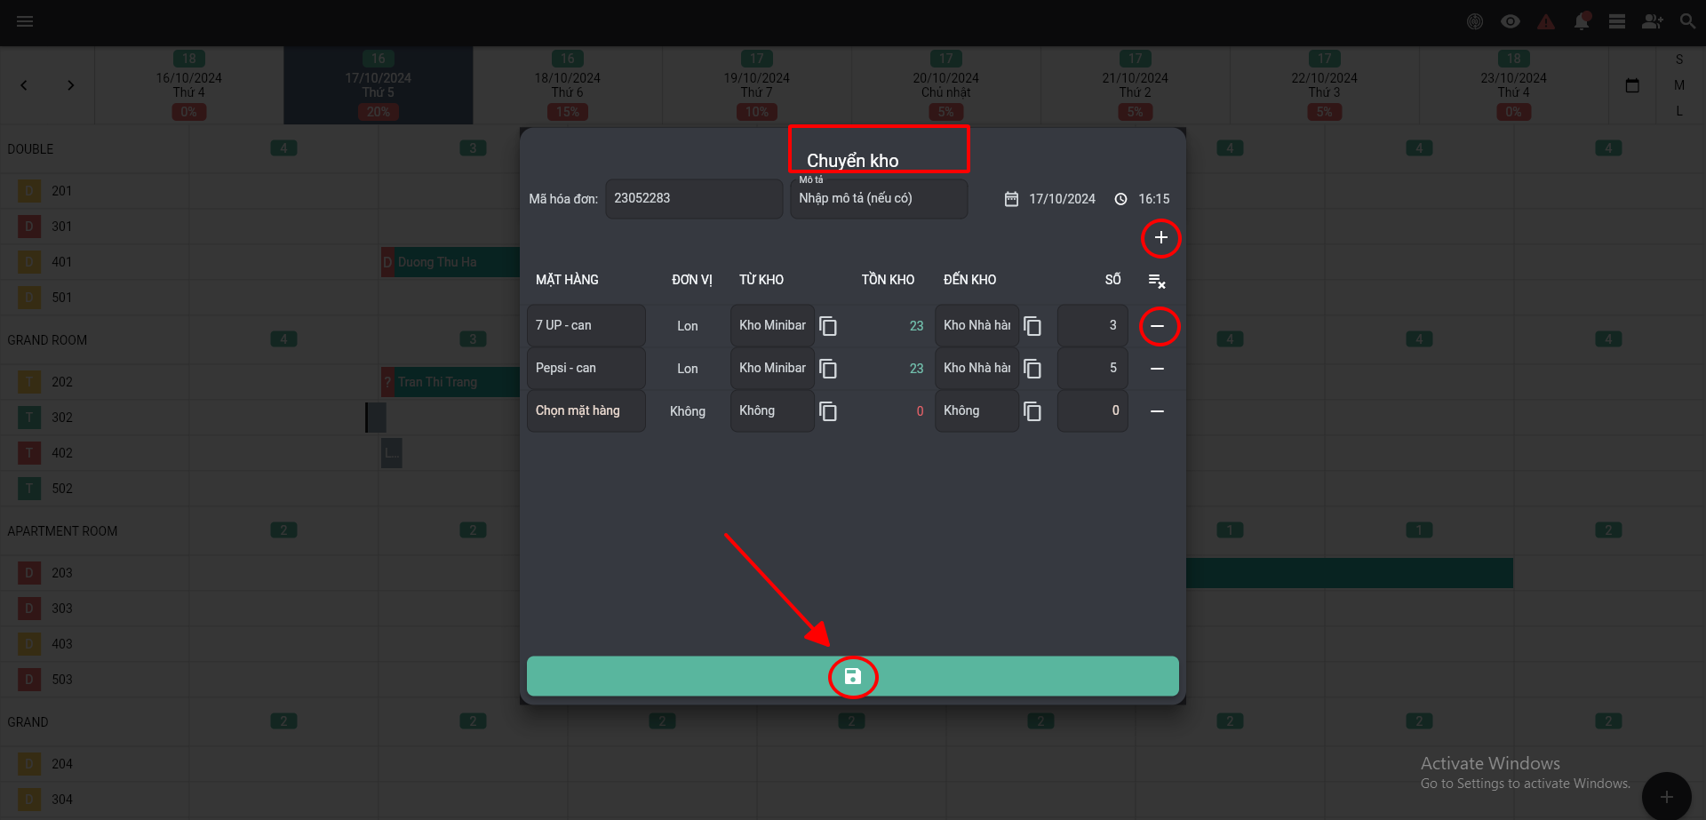Remove the Pepsi - can row

1157,369
